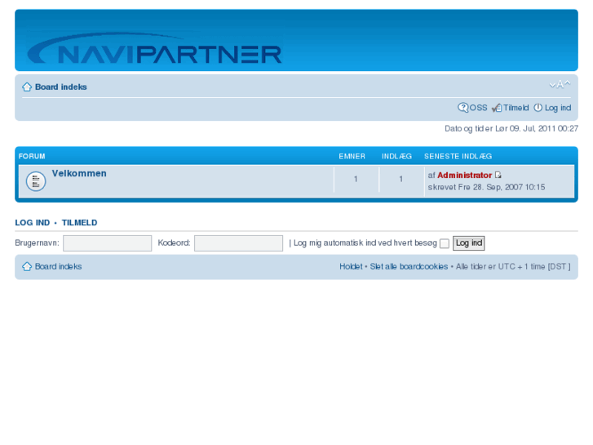
Task: Open the Velkommen forum
Action: coord(79,173)
